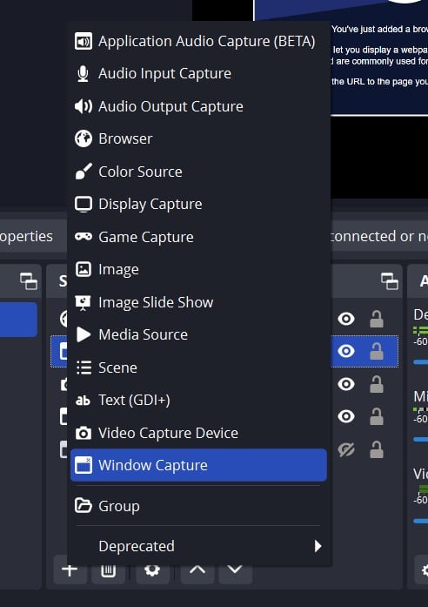The width and height of the screenshot is (428, 607).
Task: Click the paintbrush icon for Color Source
Action: click(84, 172)
